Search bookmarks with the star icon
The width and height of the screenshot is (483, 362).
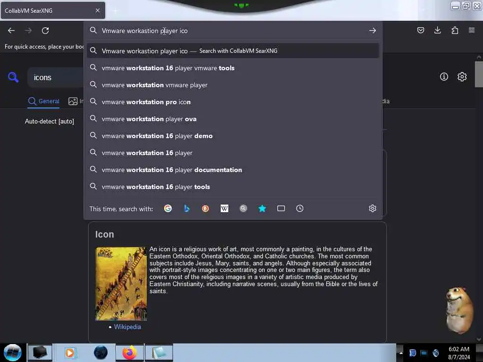(262, 208)
